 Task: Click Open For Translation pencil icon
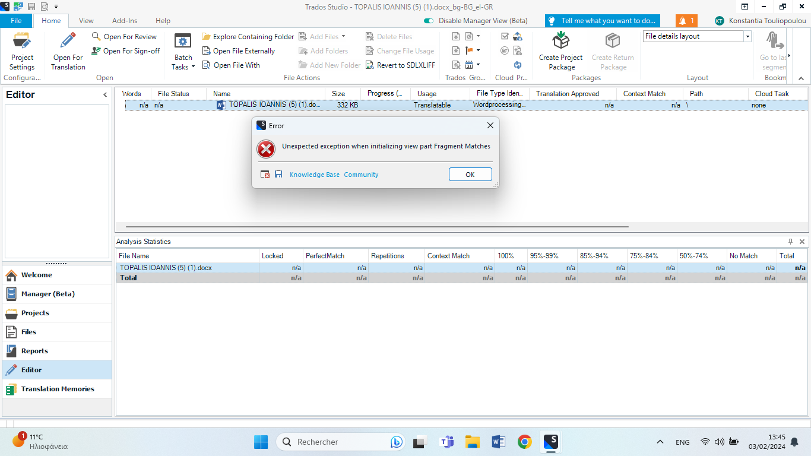tap(68, 41)
